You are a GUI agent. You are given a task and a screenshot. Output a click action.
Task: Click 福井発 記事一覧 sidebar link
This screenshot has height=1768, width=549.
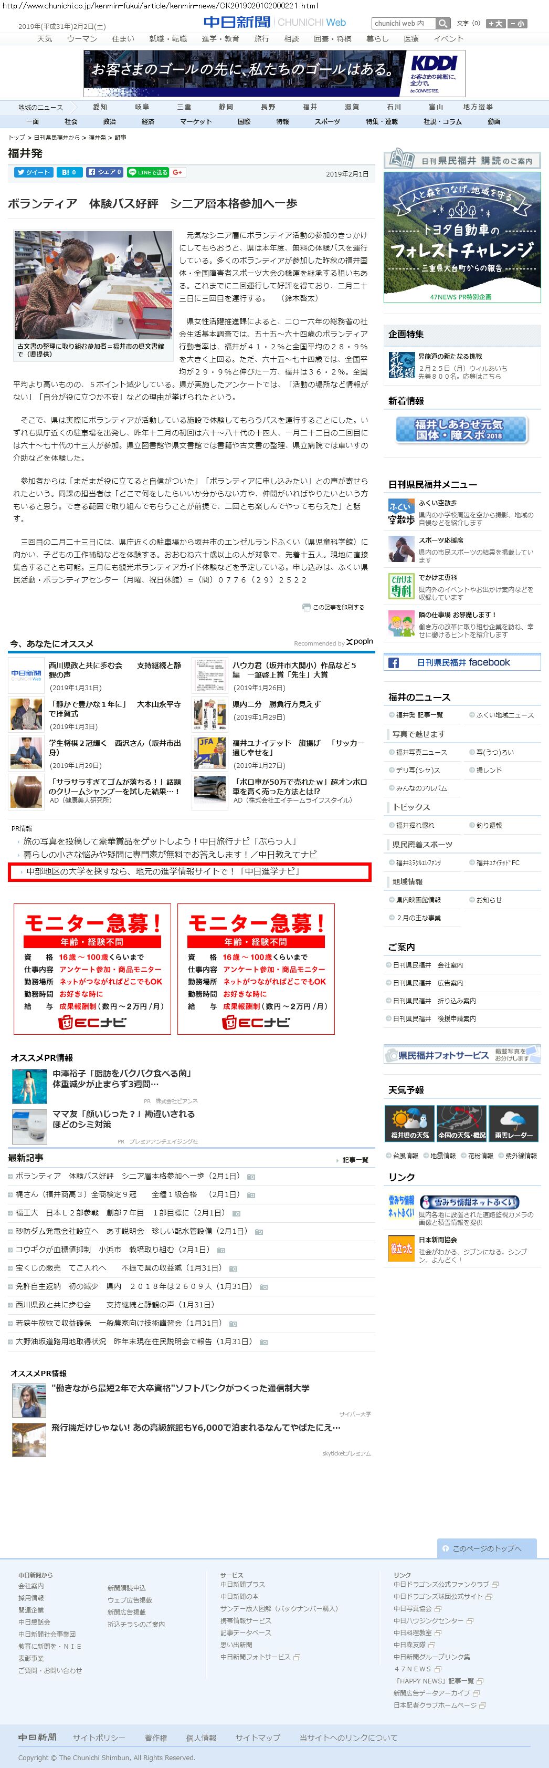[x=419, y=715]
